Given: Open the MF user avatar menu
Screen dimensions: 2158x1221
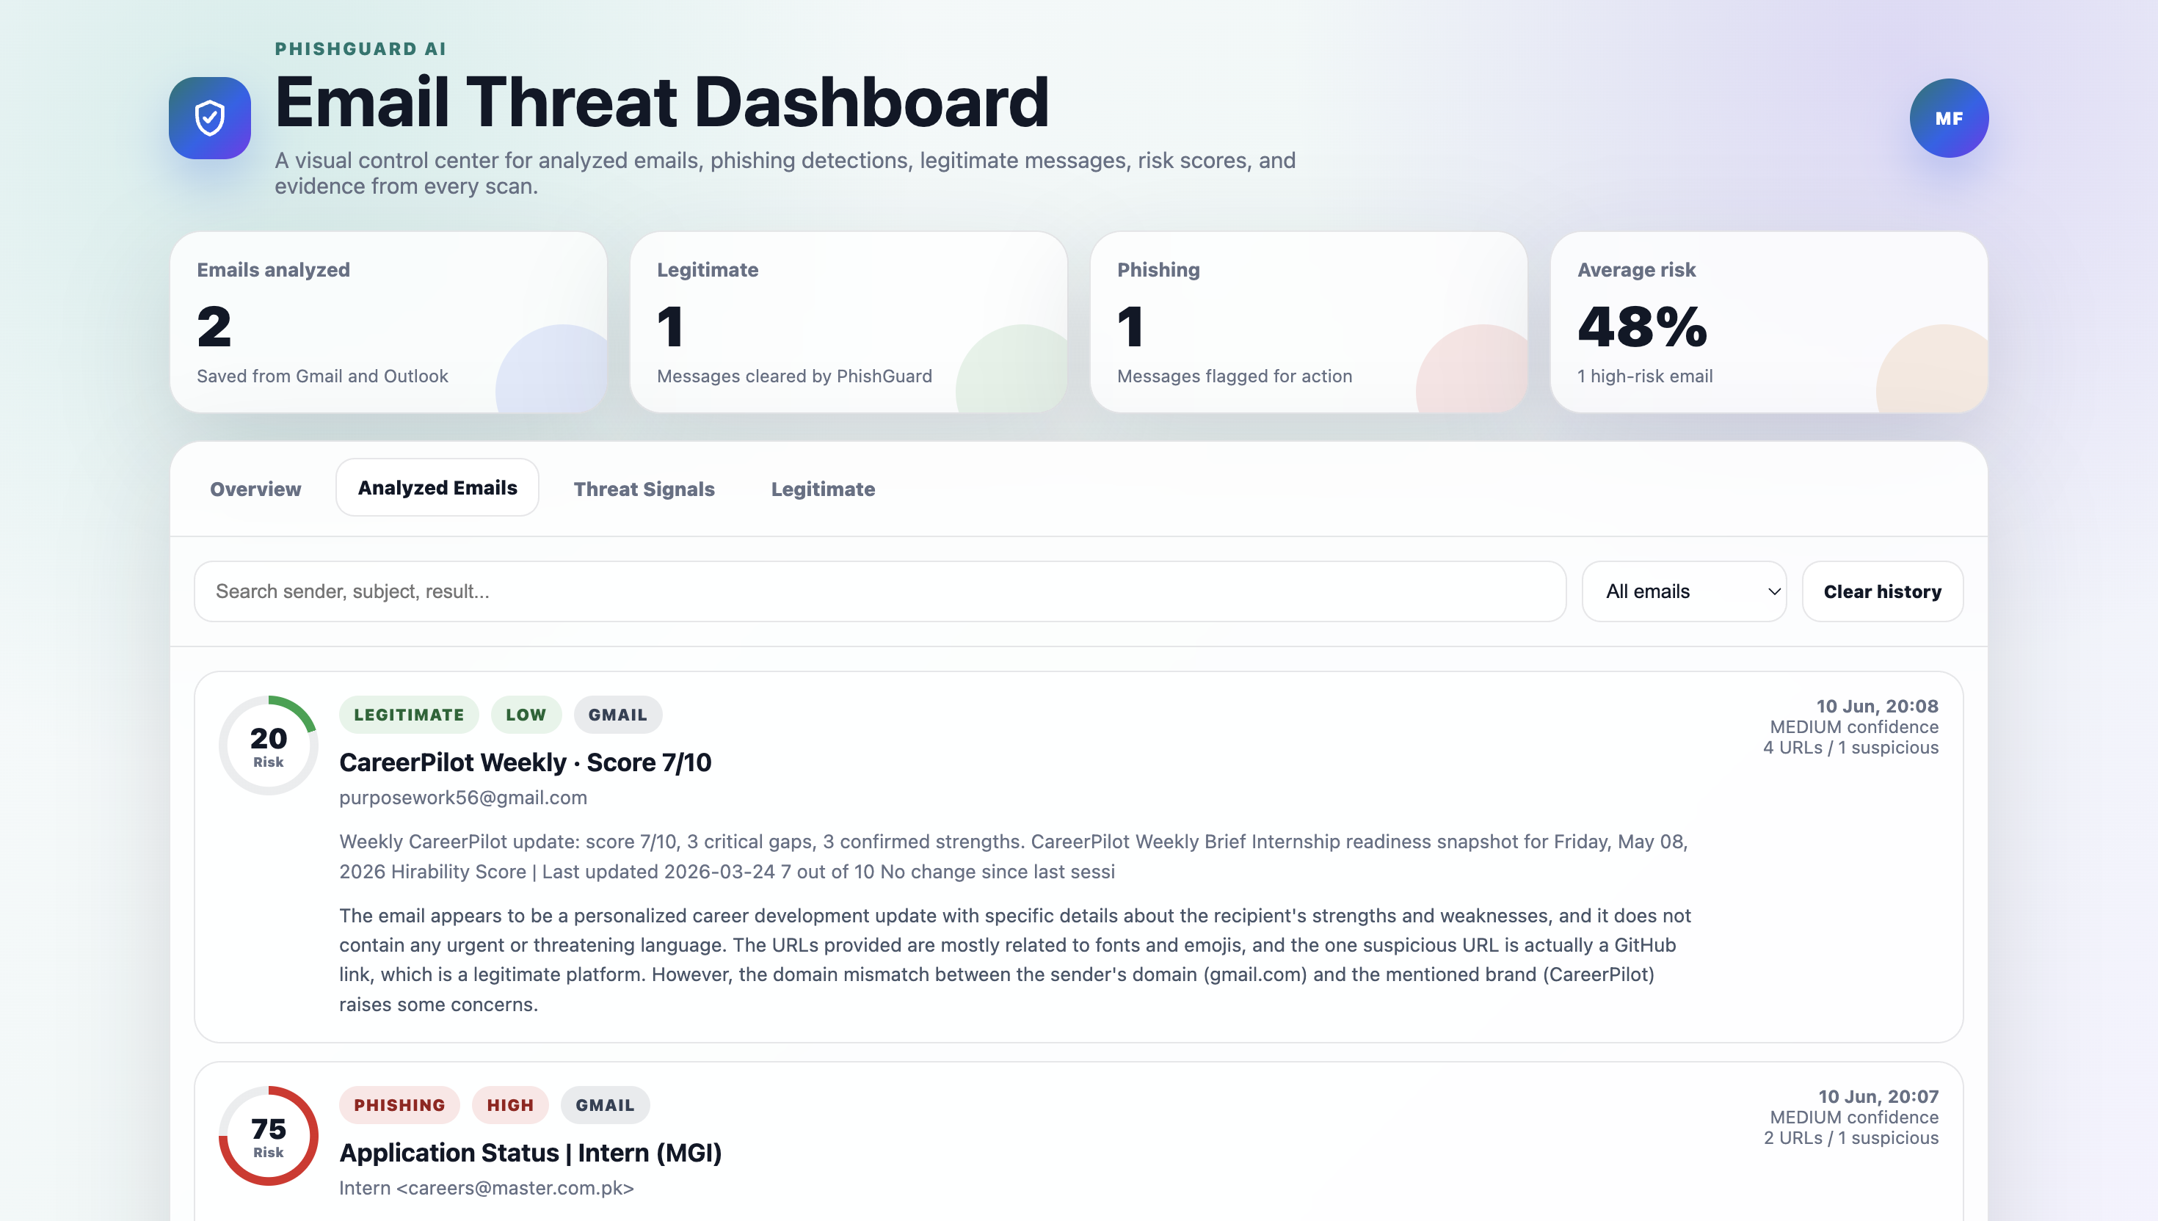Looking at the screenshot, I should point(1948,118).
